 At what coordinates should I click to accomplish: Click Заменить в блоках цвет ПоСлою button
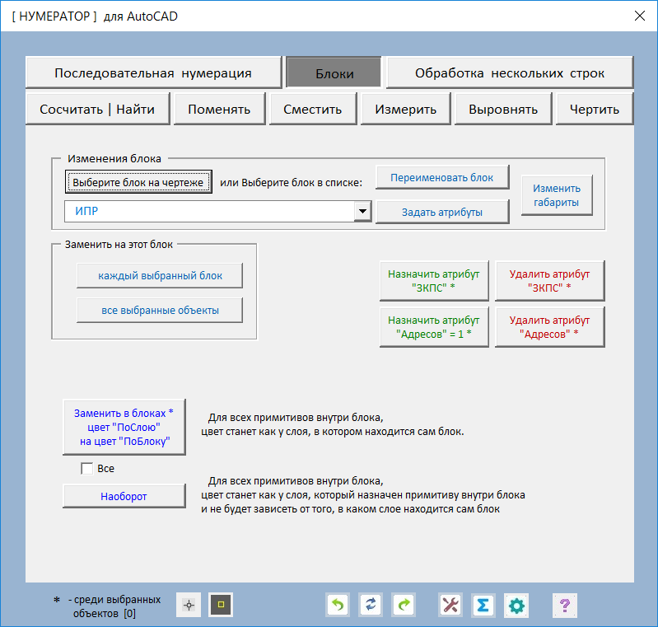(x=124, y=427)
